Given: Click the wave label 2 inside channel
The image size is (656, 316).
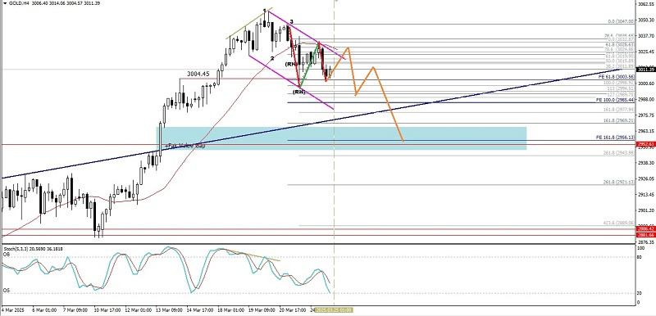Looking at the screenshot, I should 272,58.
